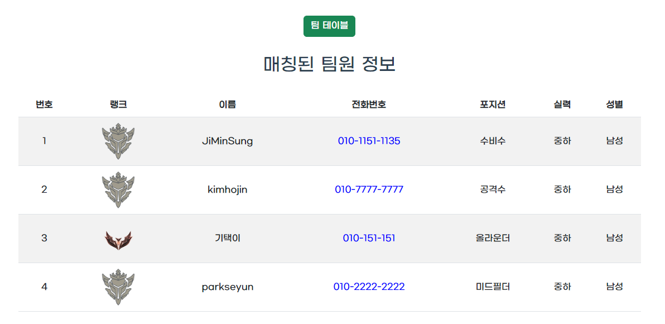
Task: Click the 미드필더 position cell
Action: (x=493, y=287)
